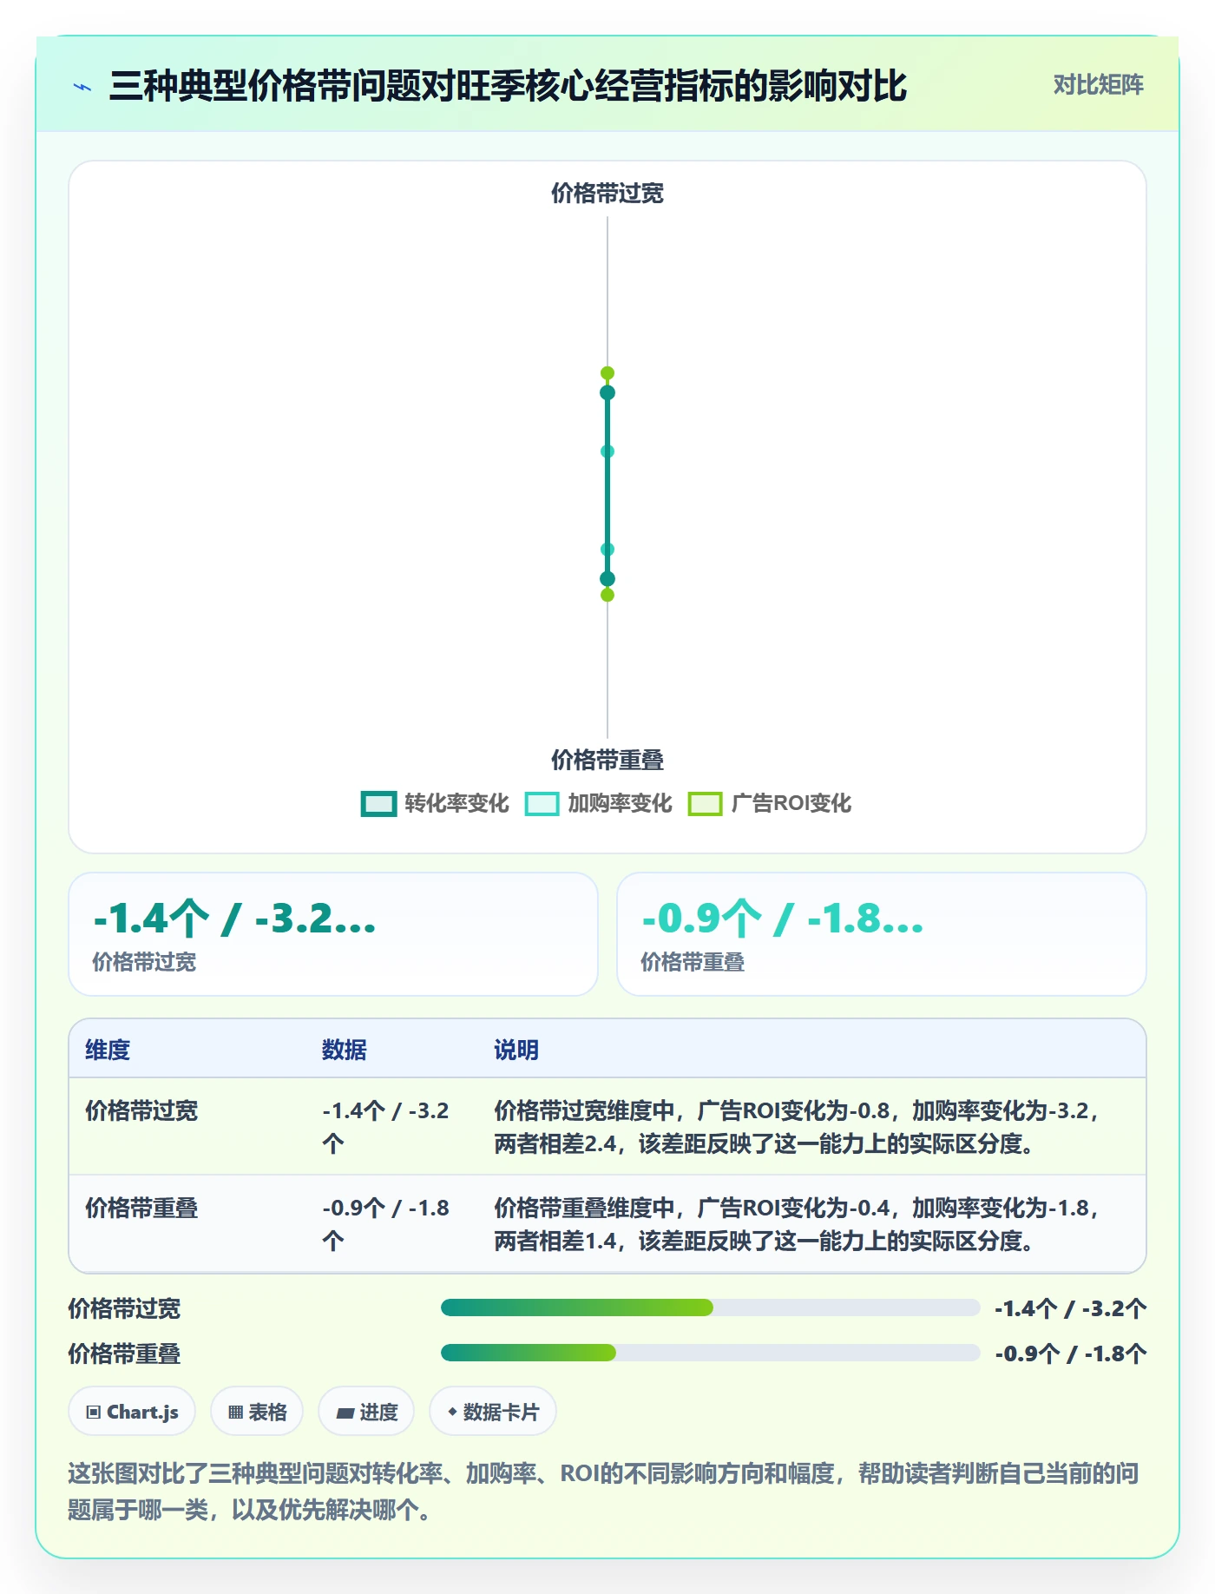The image size is (1215, 1594).
Task: Click the 价格带重叠 axis label below the chart
Action: [607, 760]
